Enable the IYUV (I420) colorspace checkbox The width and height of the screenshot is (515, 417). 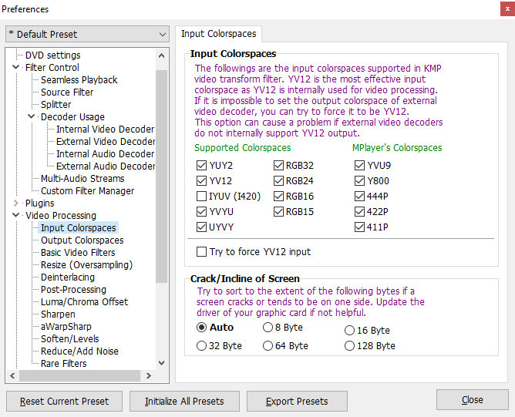point(200,197)
